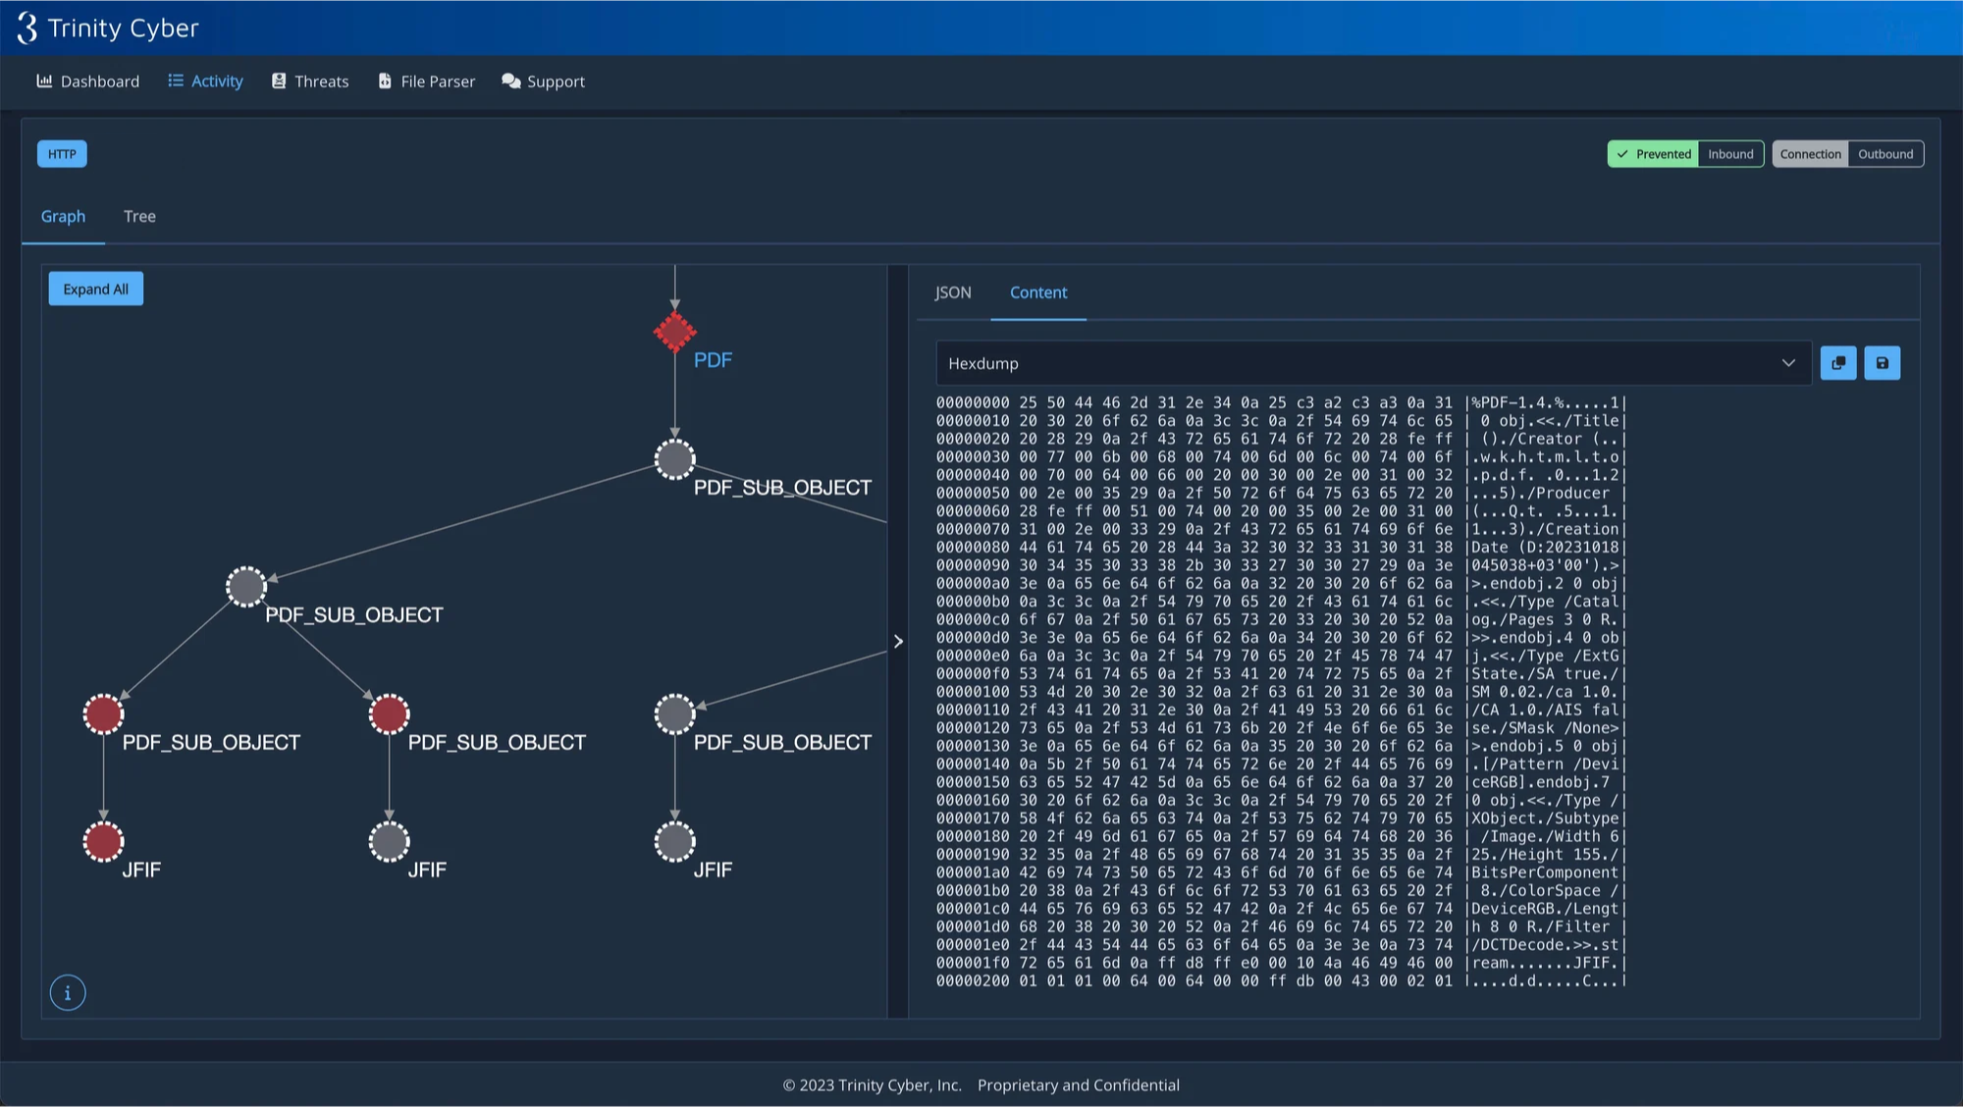Screen dimensions: 1963x1107
Task: Switch to the Tree view tab
Action: point(138,216)
